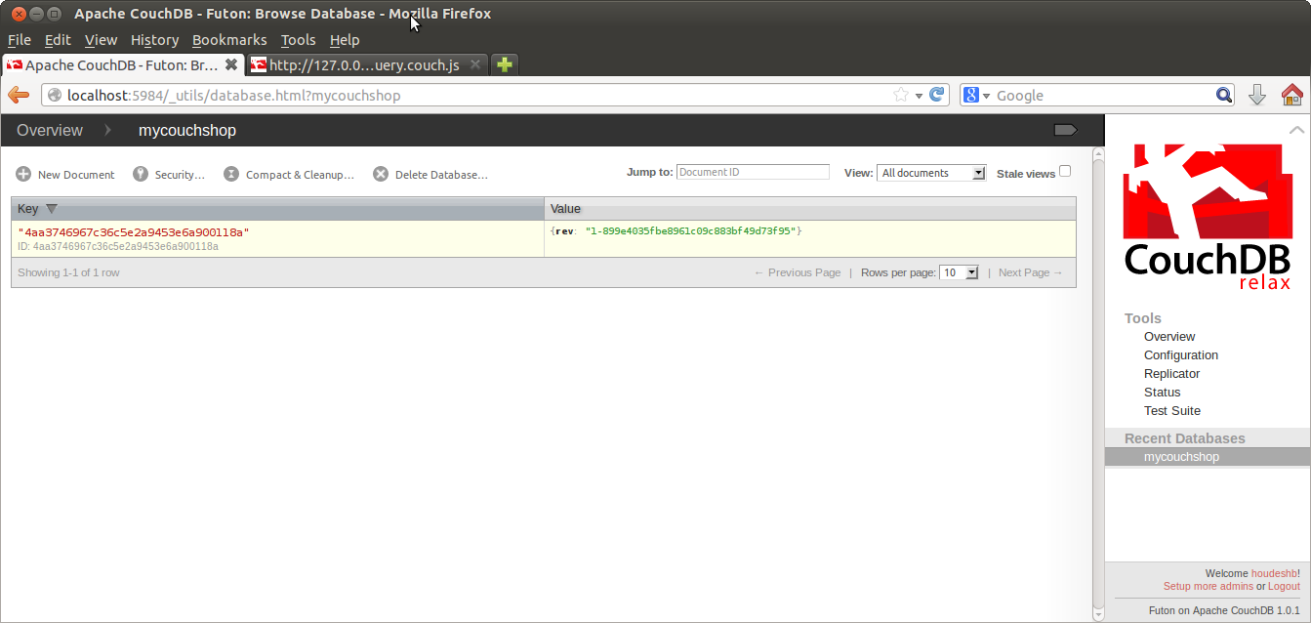Open the View dropdown showing All documents

pyautogui.click(x=931, y=173)
